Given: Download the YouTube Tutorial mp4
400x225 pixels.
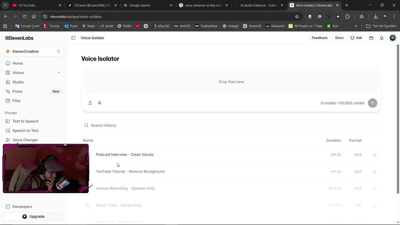Looking at the screenshot, I should tap(374, 171).
